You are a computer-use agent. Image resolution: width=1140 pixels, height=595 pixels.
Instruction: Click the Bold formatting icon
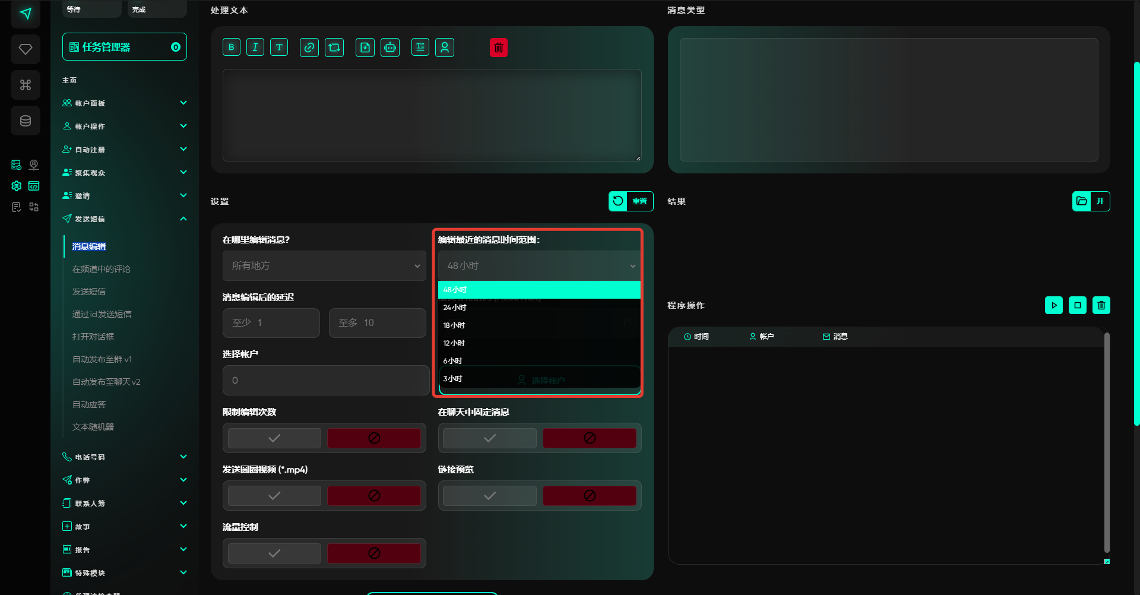(x=232, y=48)
